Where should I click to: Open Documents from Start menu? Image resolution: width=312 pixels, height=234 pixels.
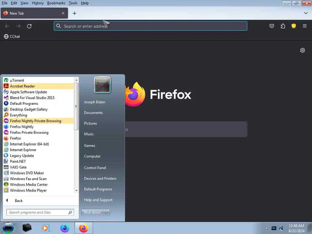click(93, 113)
